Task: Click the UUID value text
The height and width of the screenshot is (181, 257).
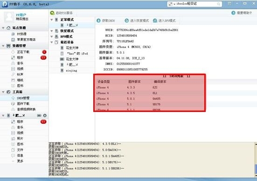Action: 147,30
